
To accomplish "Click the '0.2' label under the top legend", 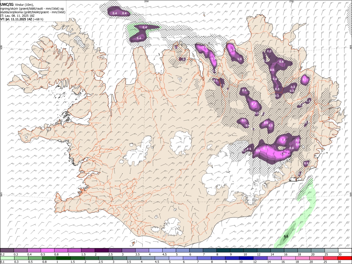I will click(2, 254).
